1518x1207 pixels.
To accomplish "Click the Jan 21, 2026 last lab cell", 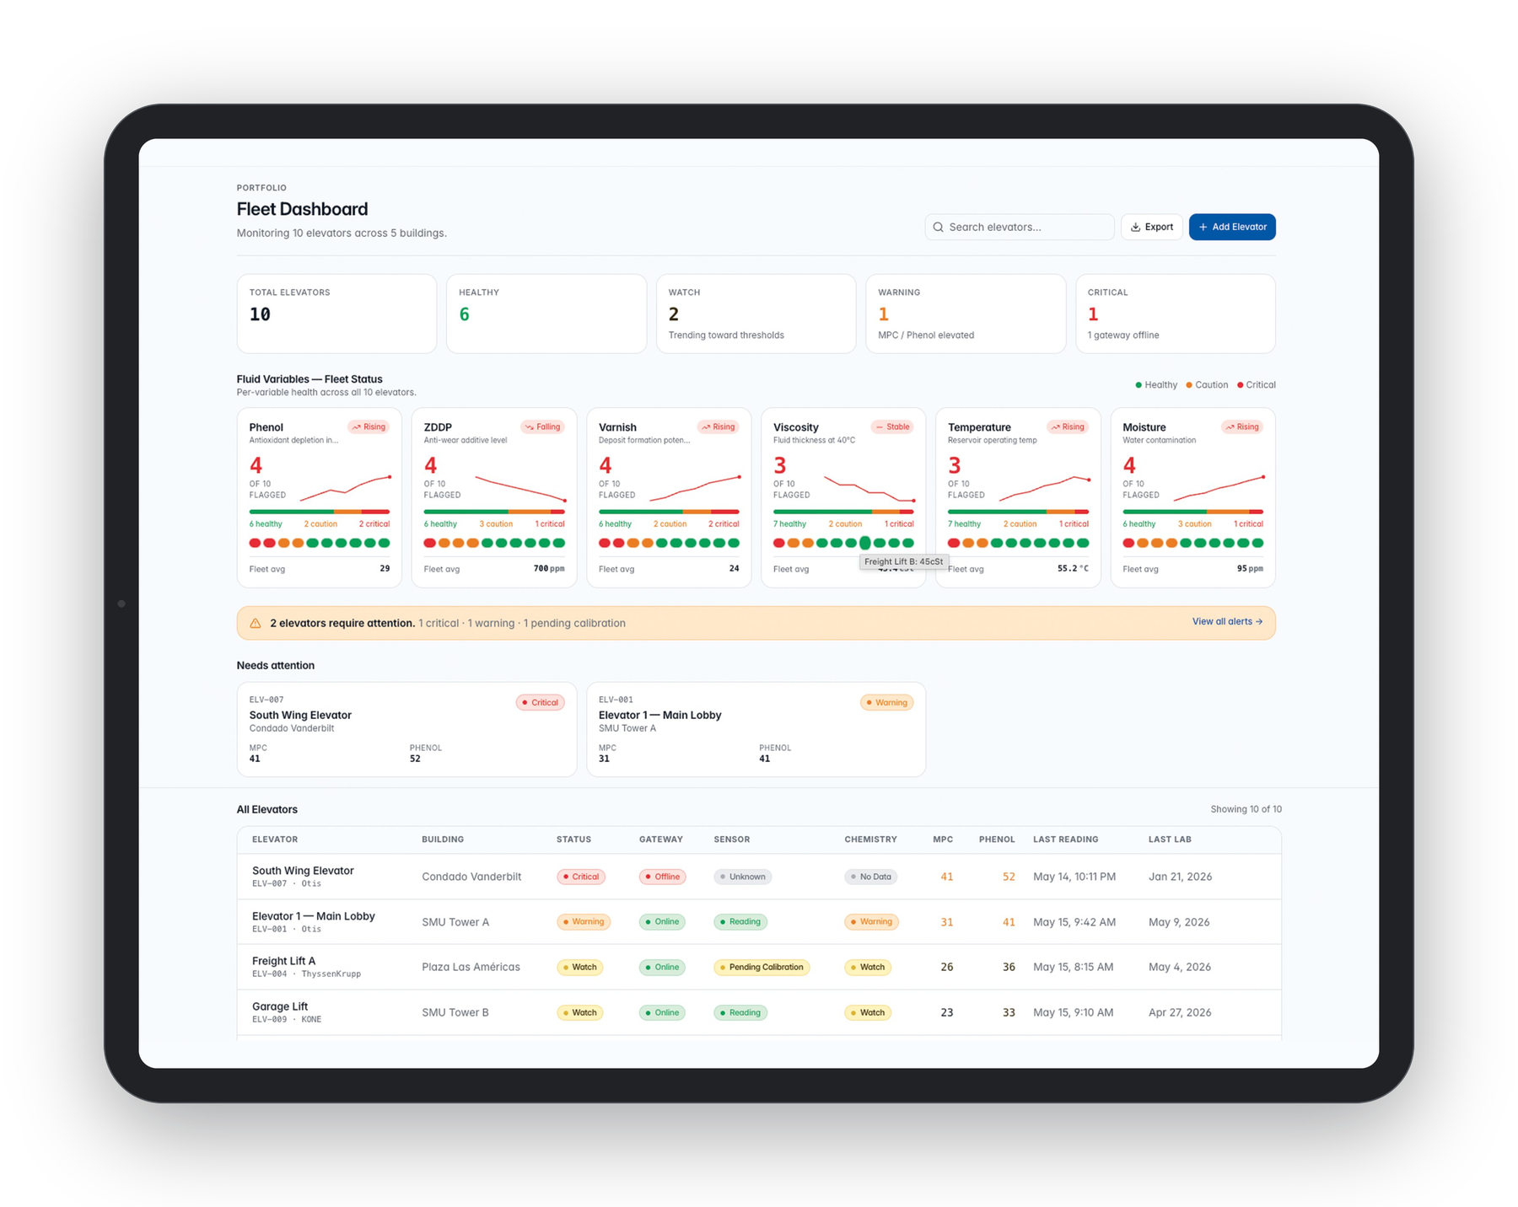I will [1180, 877].
